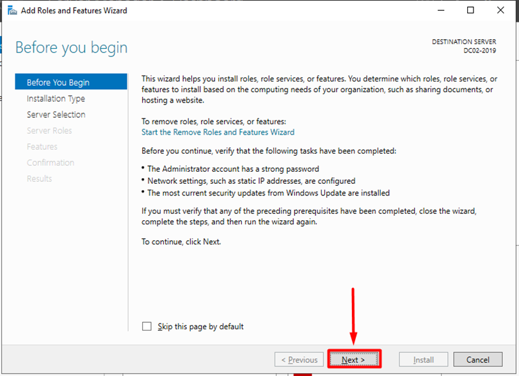This screenshot has height=376, width=519.
Task: Click Next to continue the wizard
Action: click(354, 359)
